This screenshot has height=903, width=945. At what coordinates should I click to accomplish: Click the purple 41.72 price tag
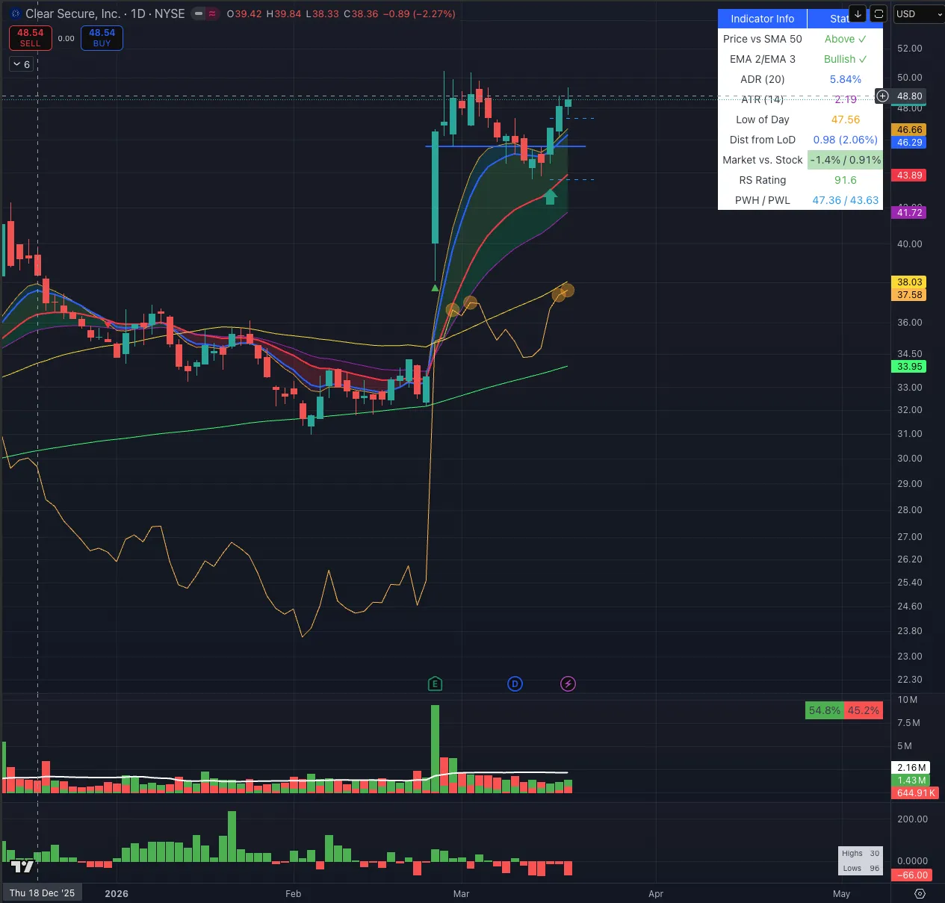[909, 212]
